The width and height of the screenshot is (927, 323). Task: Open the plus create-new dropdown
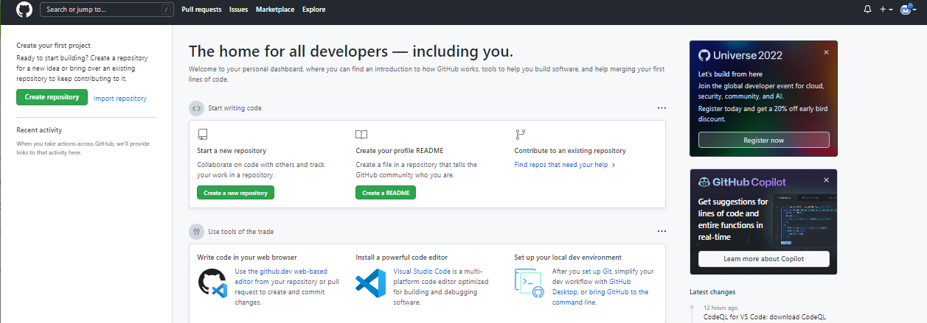[x=886, y=10]
